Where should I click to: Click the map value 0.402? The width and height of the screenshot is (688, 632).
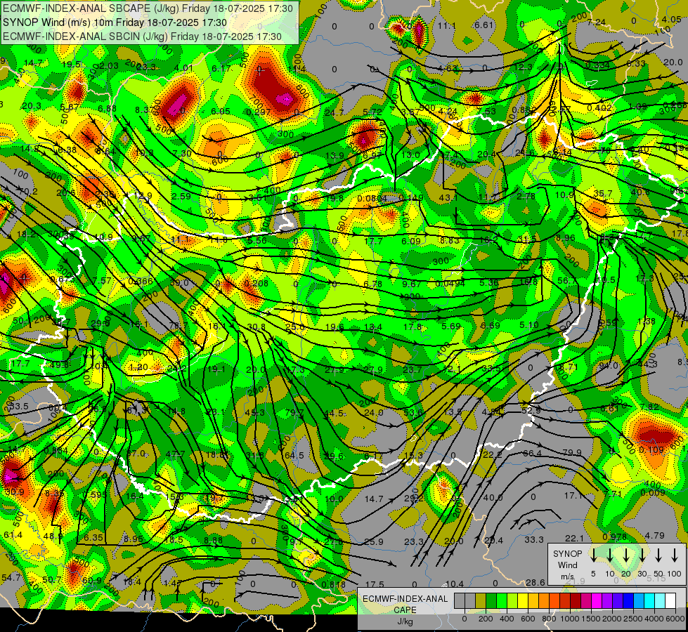coord(599,108)
